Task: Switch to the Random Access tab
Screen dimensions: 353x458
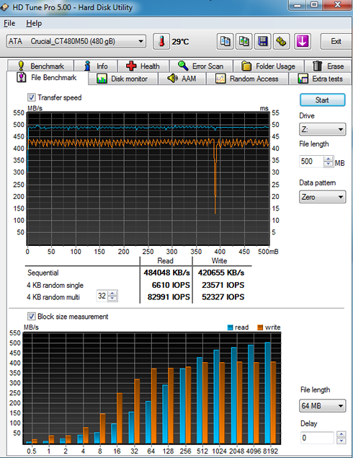Action: (x=247, y=79)
